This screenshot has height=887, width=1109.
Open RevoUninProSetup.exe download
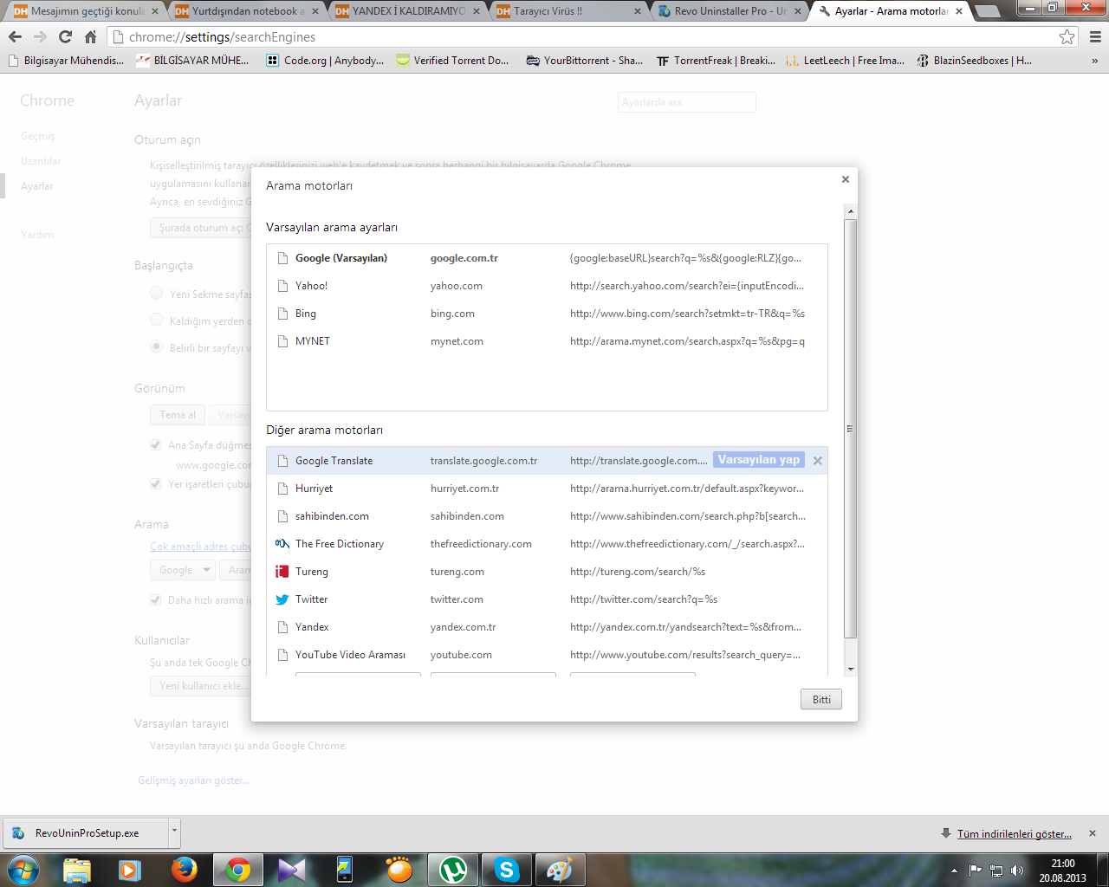coord(87,833)
